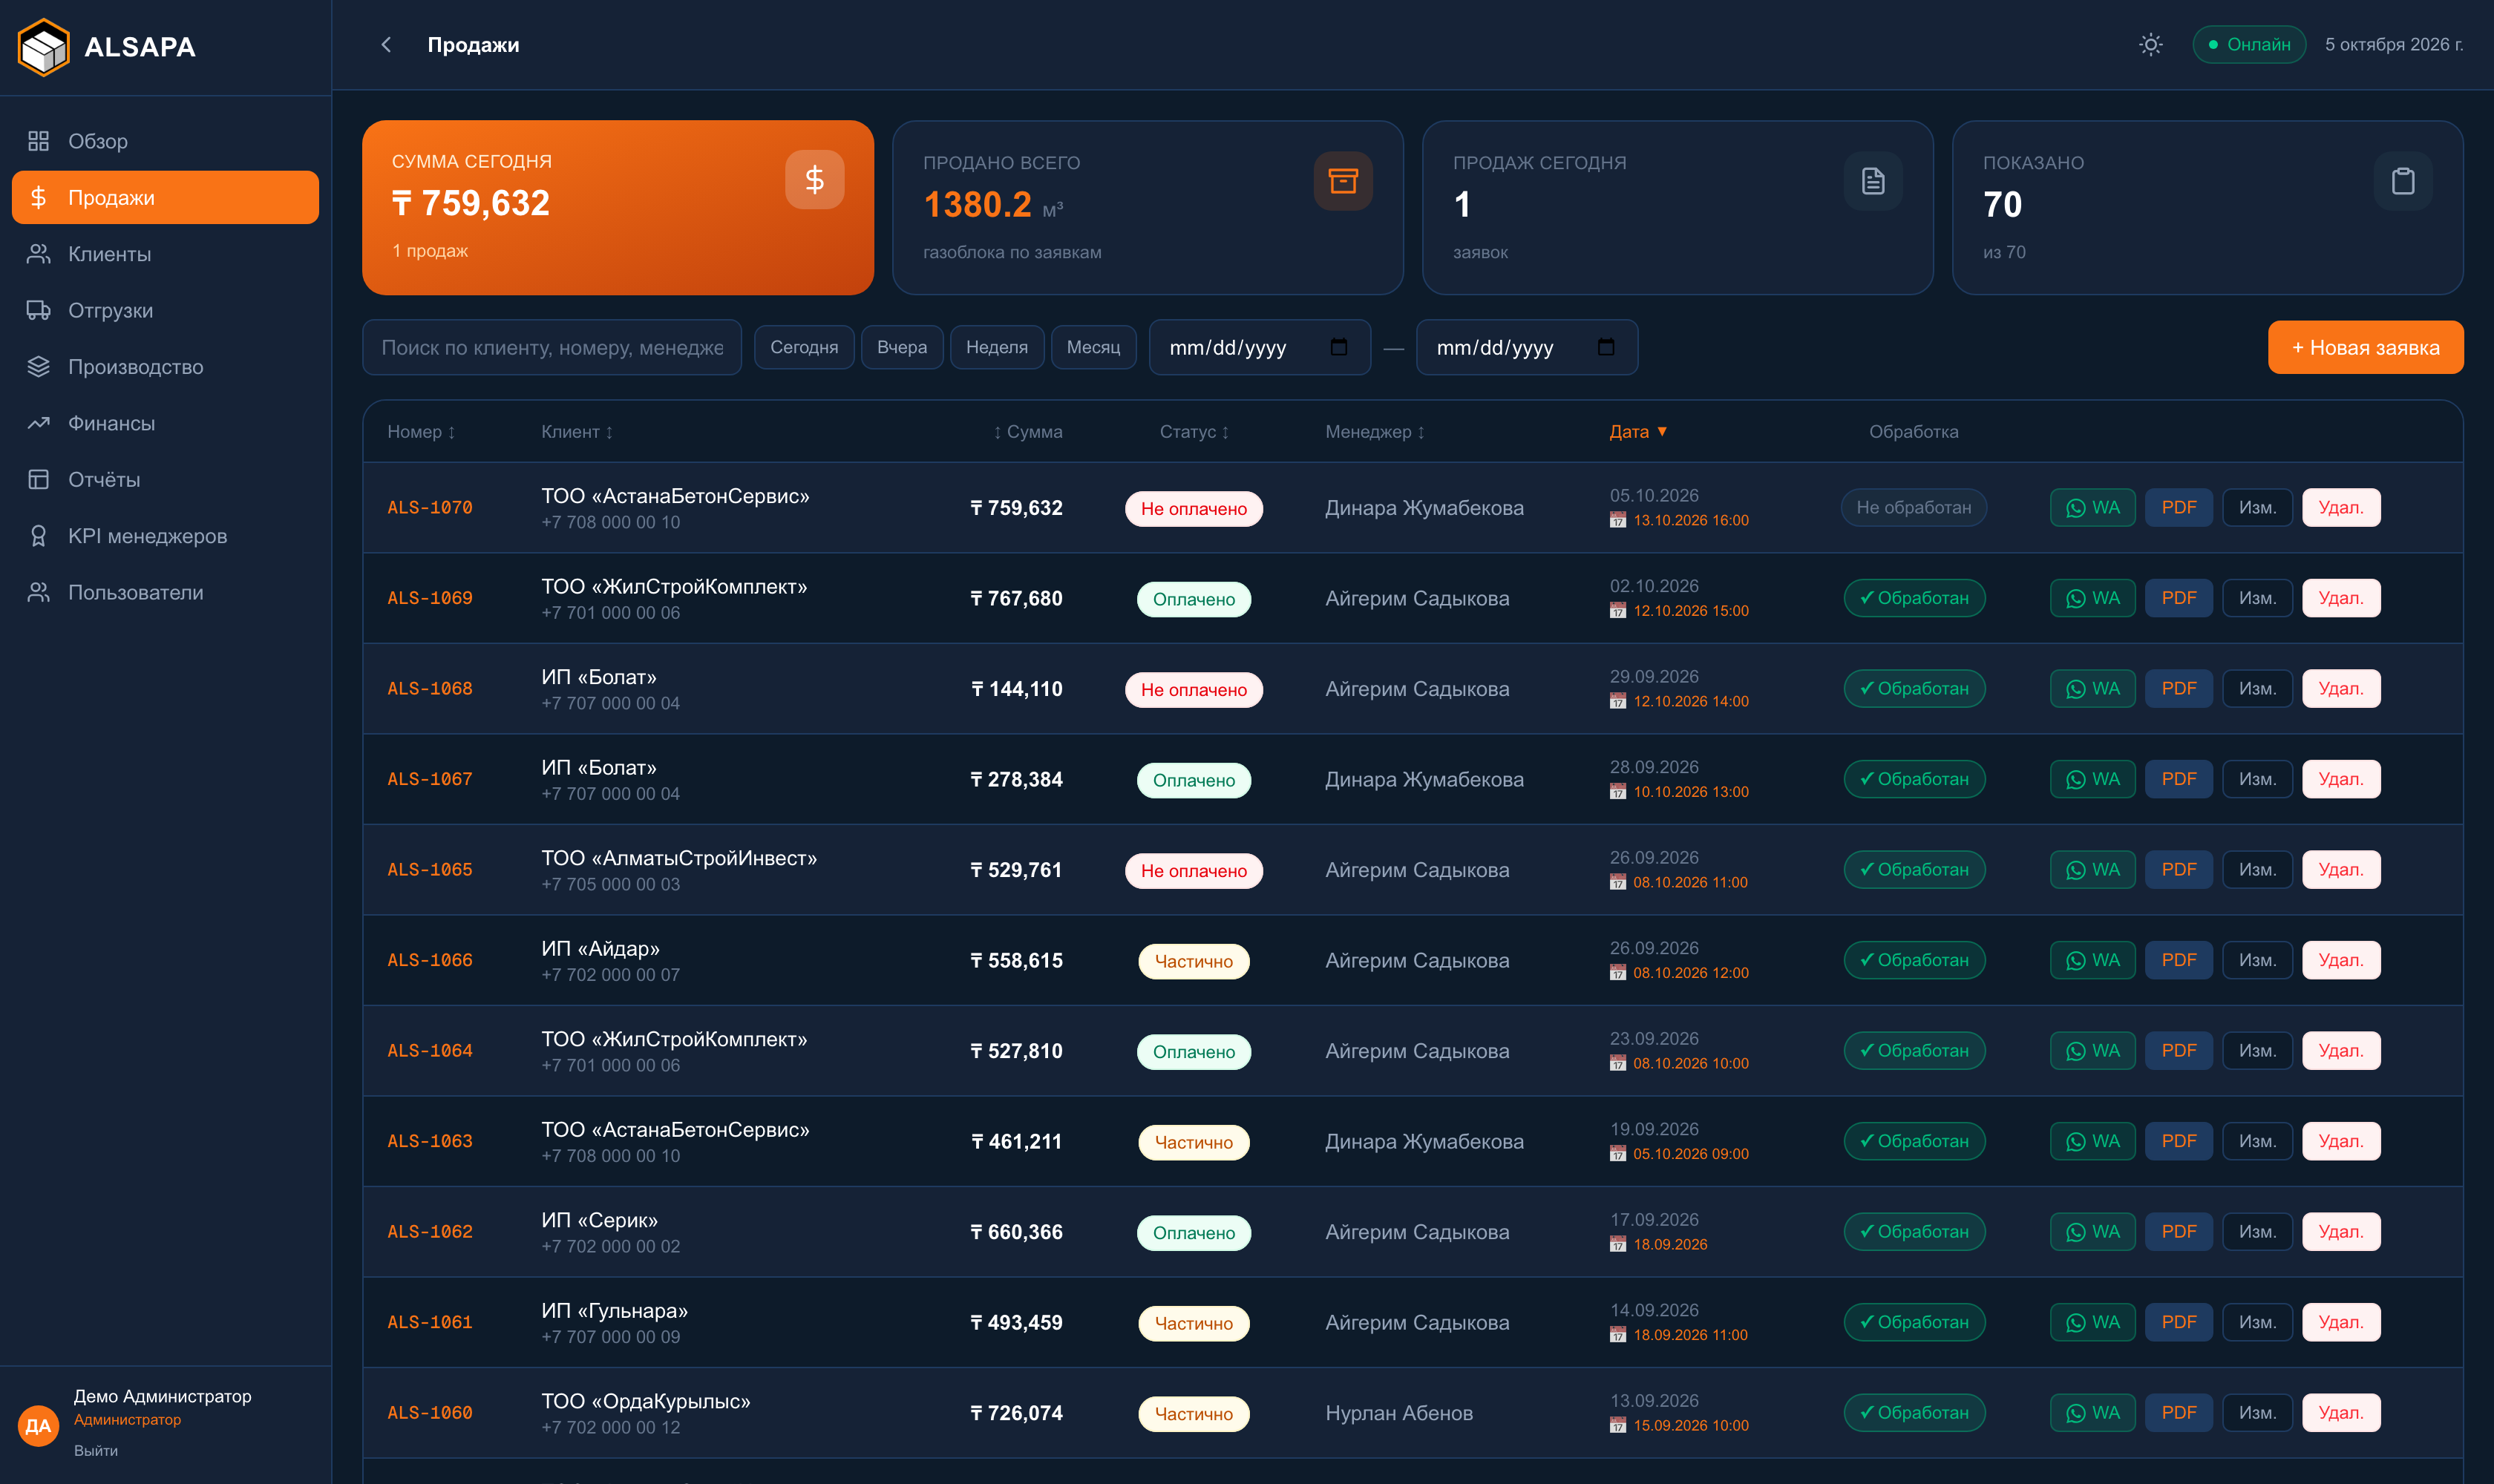2494x1484 pixels.
Task: Click the dollar icon on Сумма сегодня card
Action: [x=814, y=180]
